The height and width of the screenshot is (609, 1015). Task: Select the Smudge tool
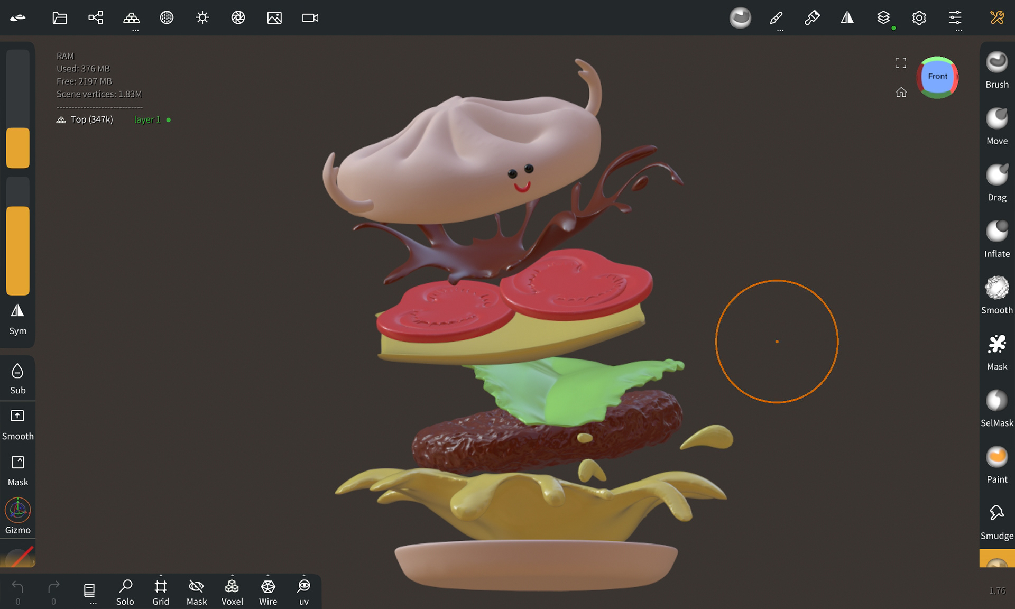996,521
